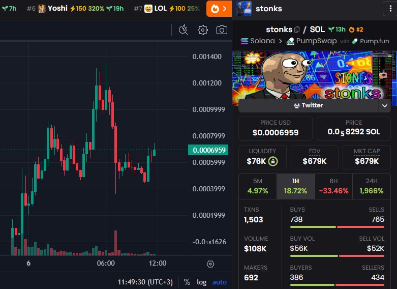Take chart snapshot with camera icon
The height and width of the screenshot is (289, 397).
coord(222,30)
